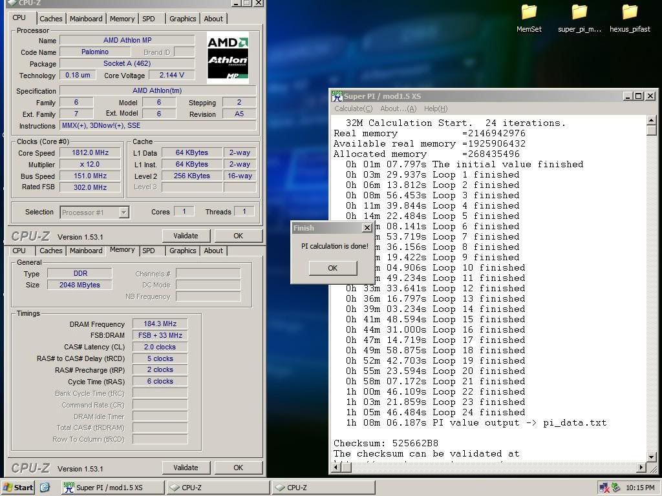Click the AMD Athlon MP logo in CPU-Z
662x496 pixels.
228,58
